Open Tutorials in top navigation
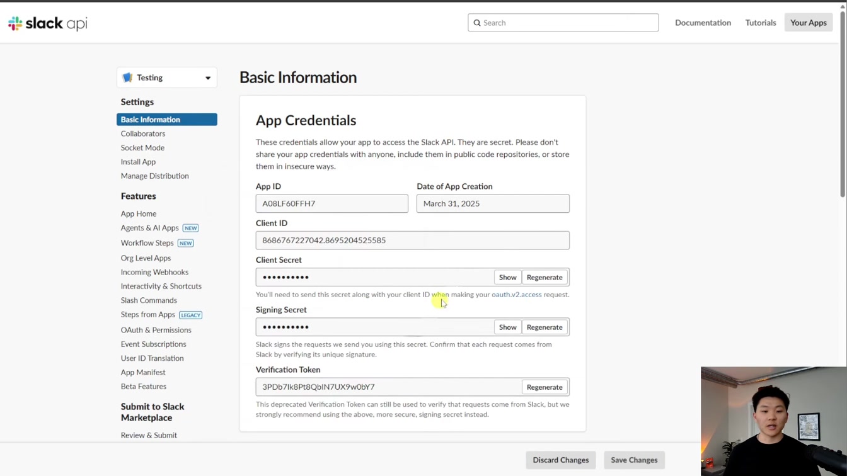The height and width of the screenshot is (476, 847). (761, 23)
